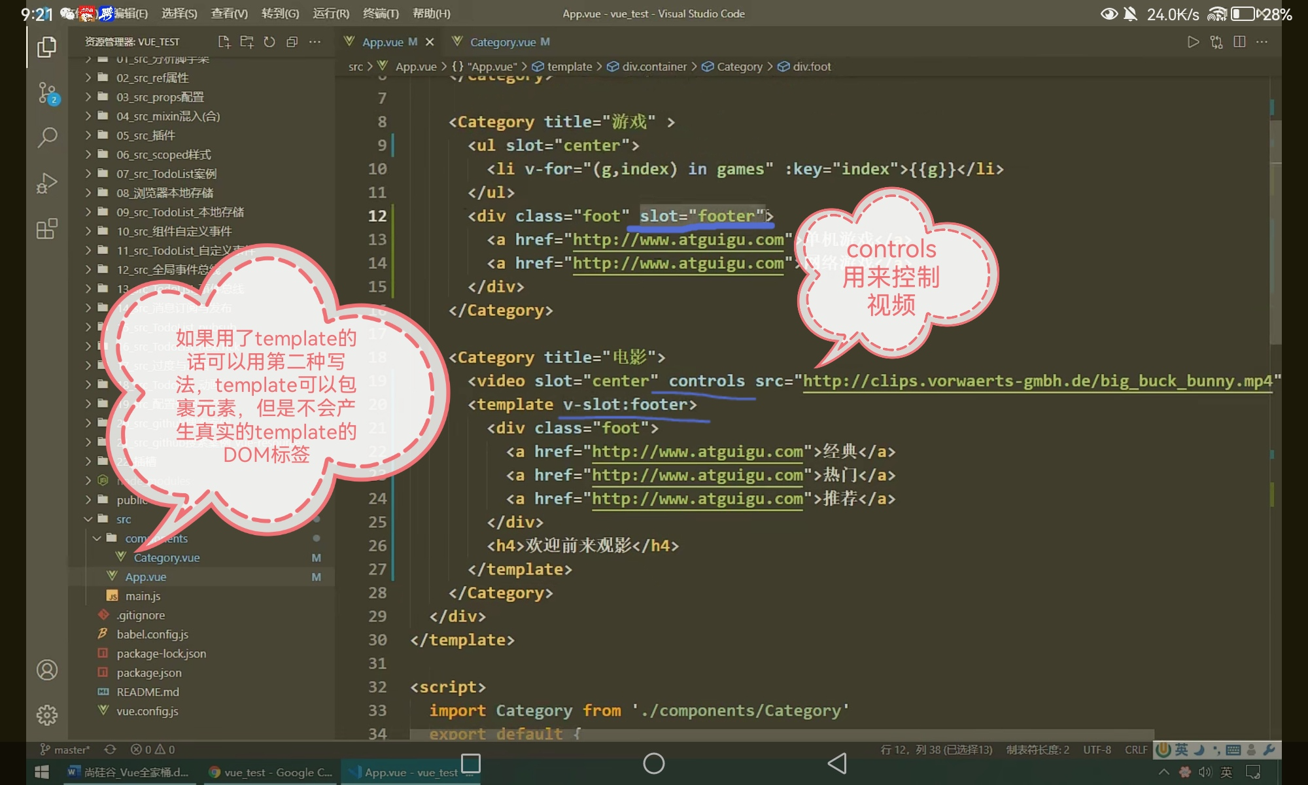Open the Source Control view
The height and width of the screenshot is (785, 1308).
pos(46,94)
